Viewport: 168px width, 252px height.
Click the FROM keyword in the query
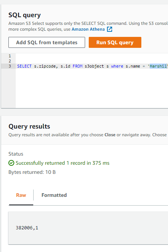tap(77, 66)
